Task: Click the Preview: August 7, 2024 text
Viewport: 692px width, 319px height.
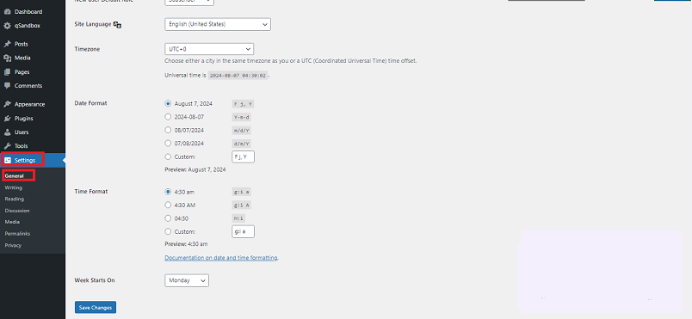Action: [x=195, y=169]
